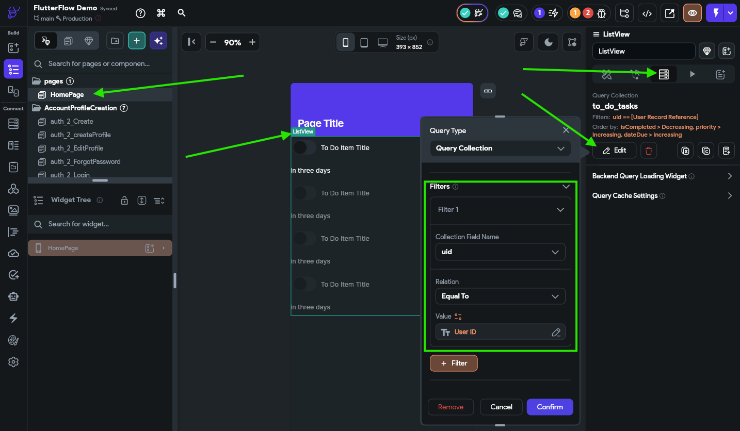The width and height of the screenshot is (740, 431).
Task: Click the search magnifier in top bar
Action: 182,13
